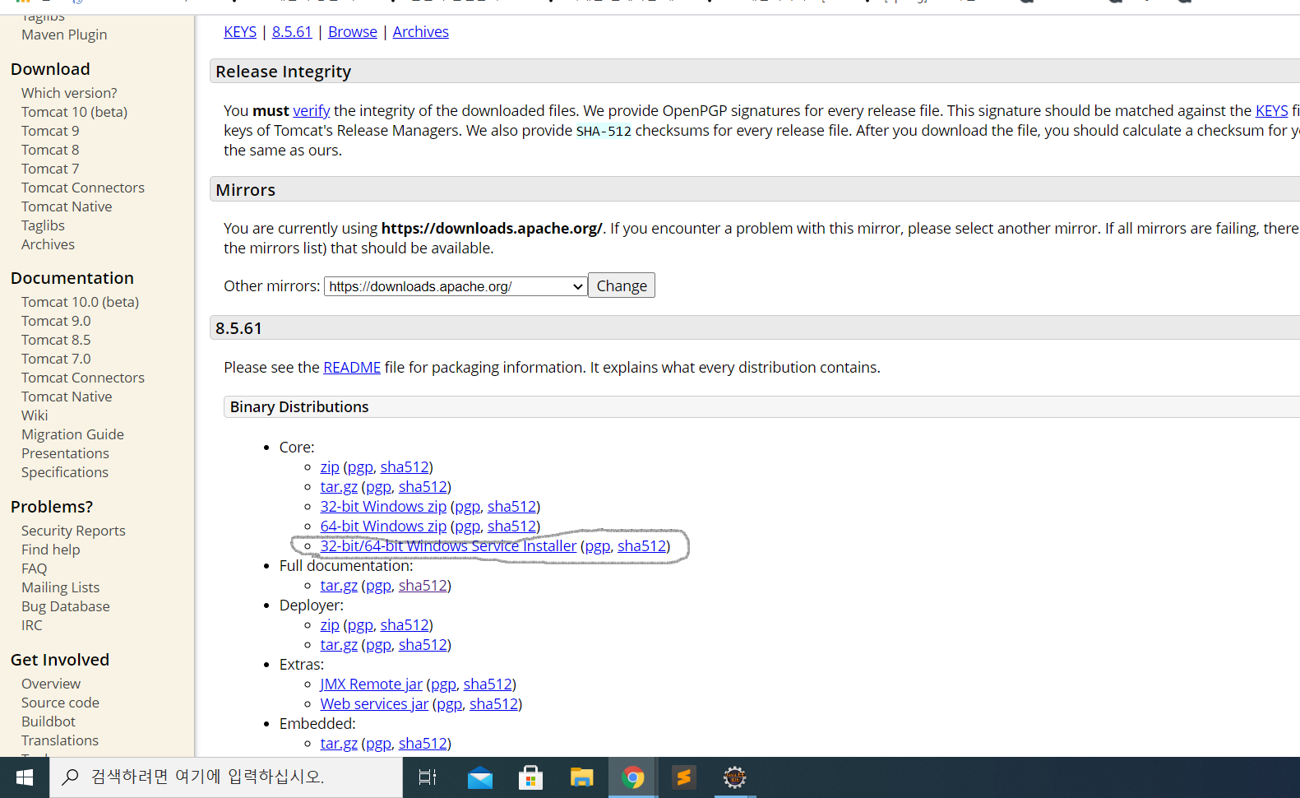This screenshot has height=798, width=1300.
Task: Open Microsoft Store from taskbar
Action: 530,777
